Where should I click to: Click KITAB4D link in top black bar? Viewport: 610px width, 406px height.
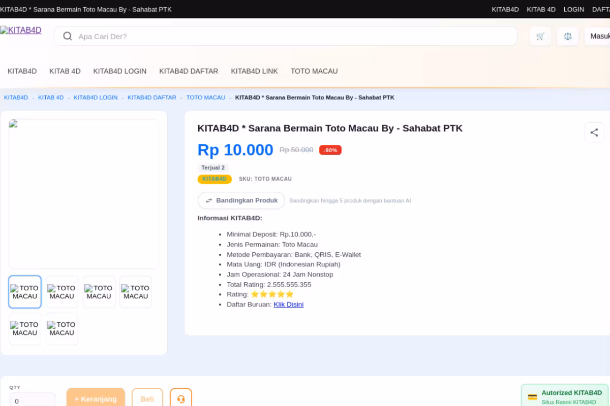click(x=505, y=9)
